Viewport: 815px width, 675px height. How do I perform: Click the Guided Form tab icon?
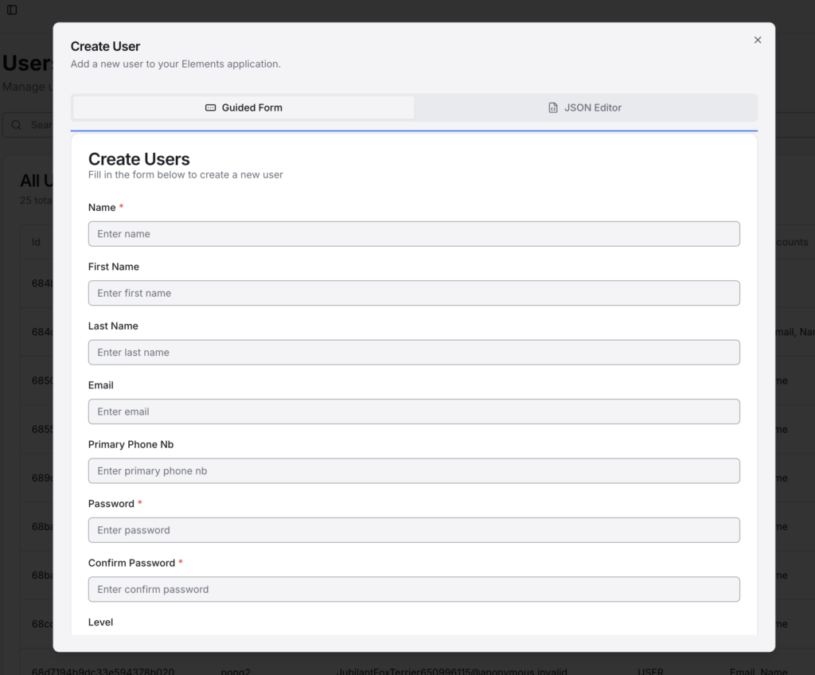pos(210,107)
